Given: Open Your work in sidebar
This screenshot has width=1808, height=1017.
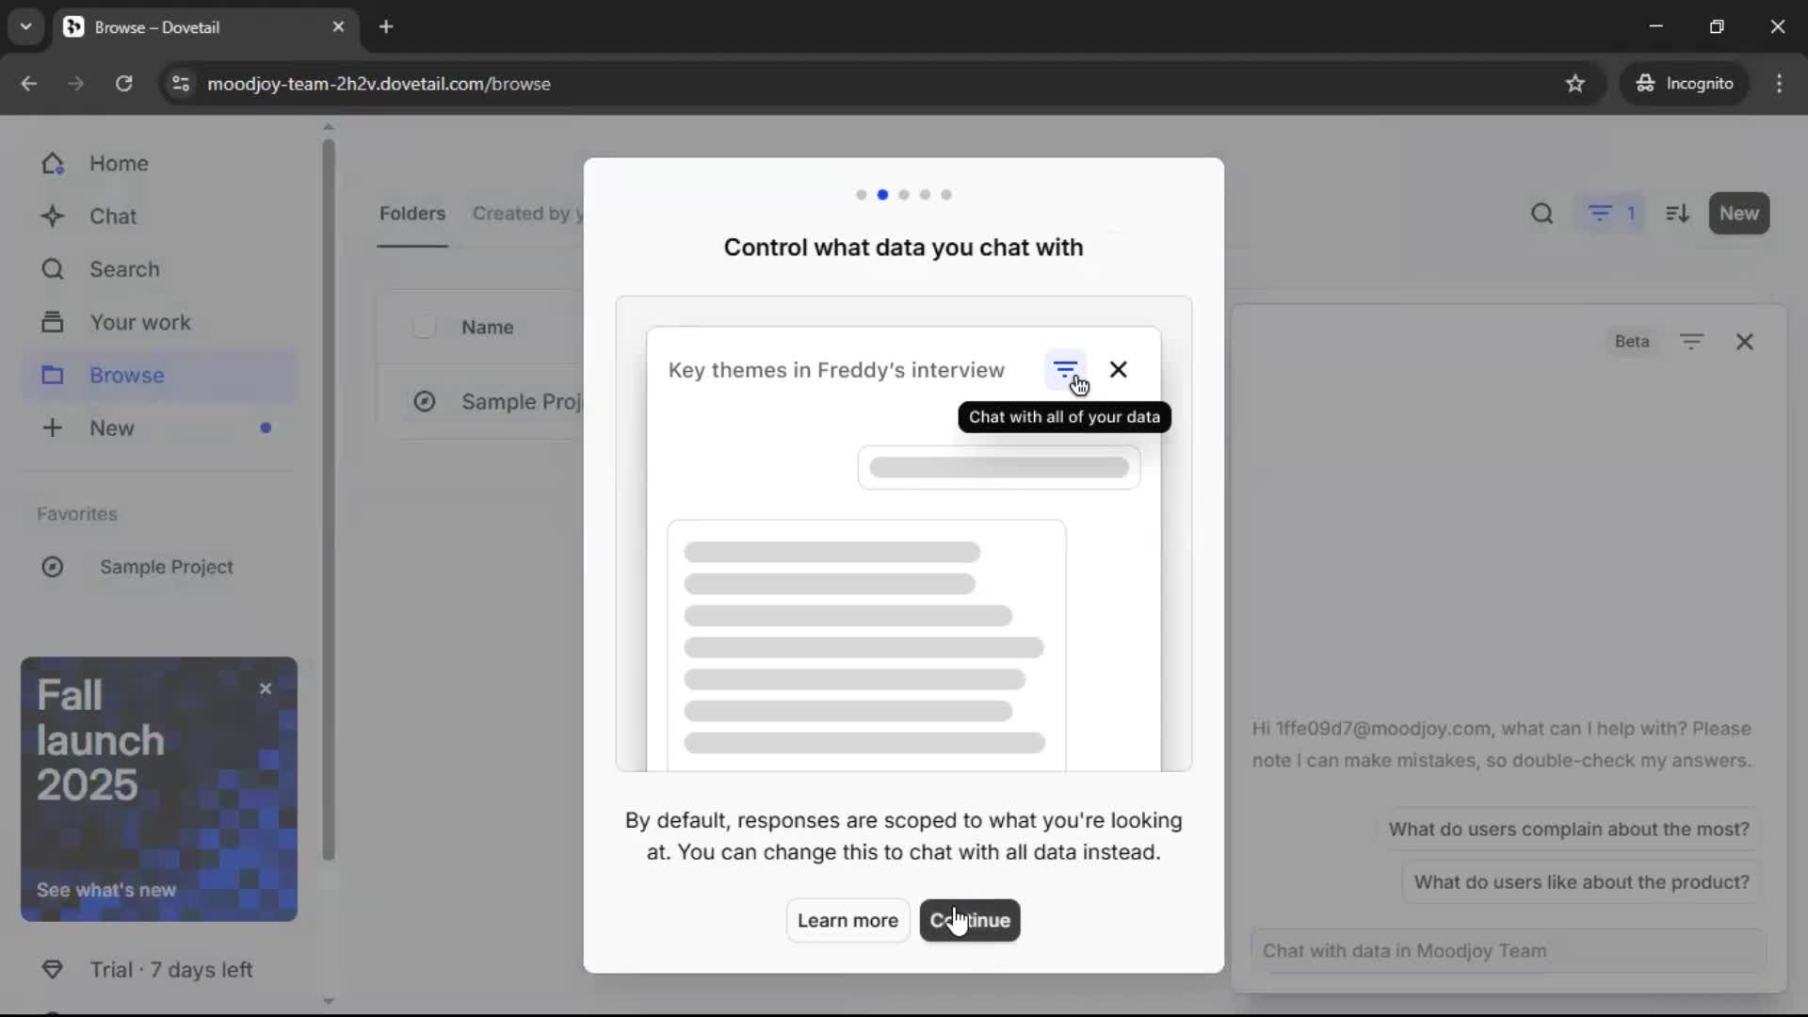Looking at the screenshot, I should 139,322.
